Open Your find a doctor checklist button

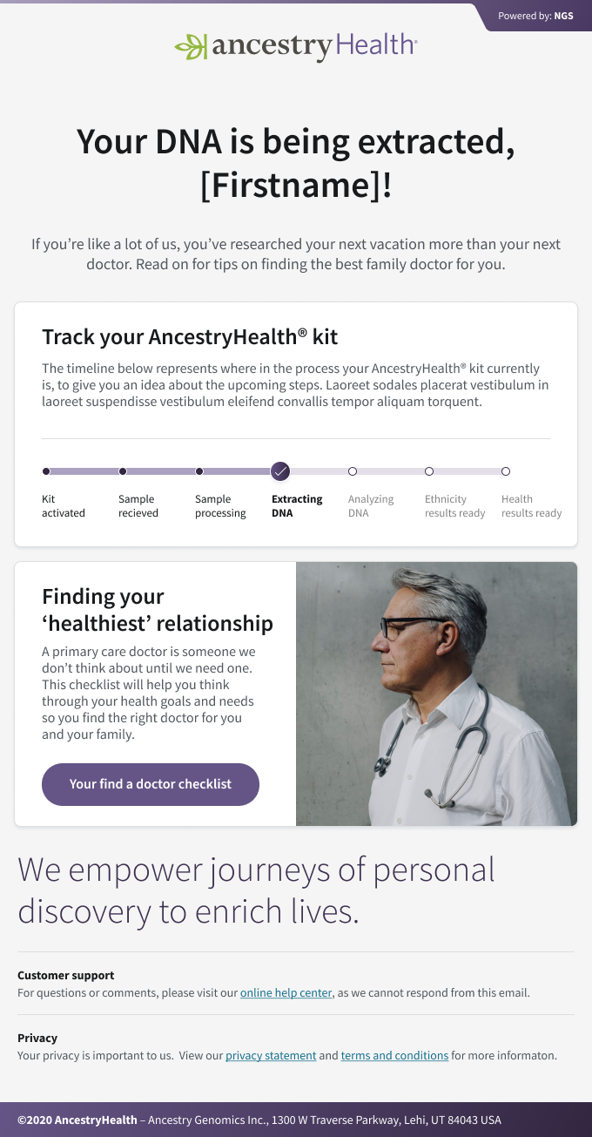point(151,784)
